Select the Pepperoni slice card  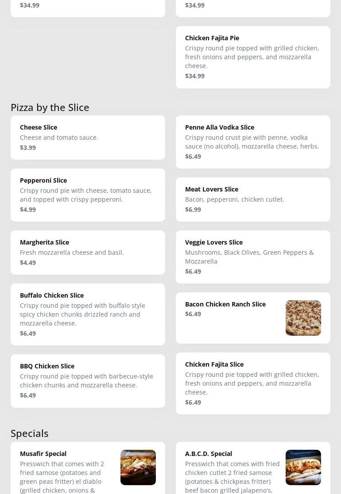(88, 195)
